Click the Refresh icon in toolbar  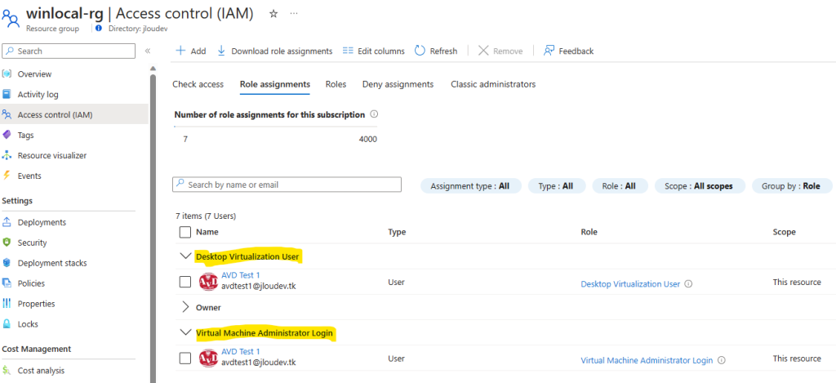(420, 51)
